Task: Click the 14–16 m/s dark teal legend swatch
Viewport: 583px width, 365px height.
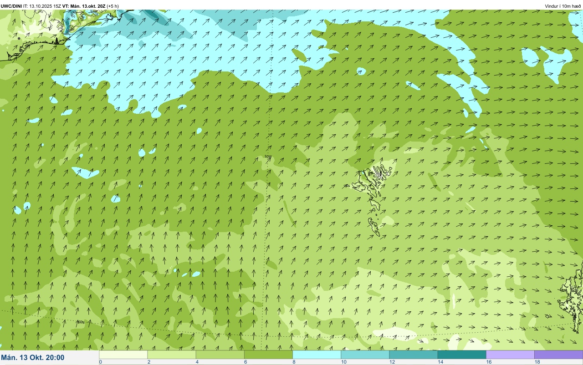Action: pyautogui.click(x=461, y=355)
